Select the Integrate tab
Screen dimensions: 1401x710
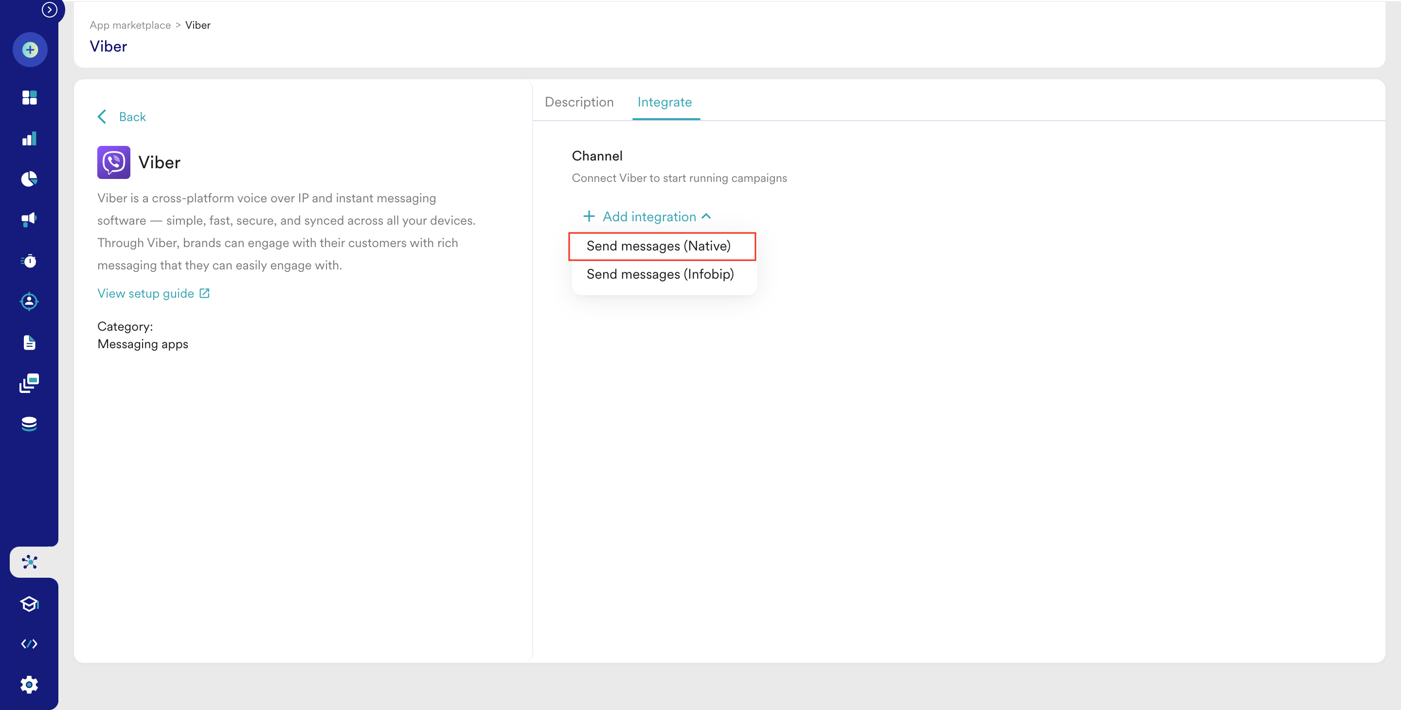(665, 102)
